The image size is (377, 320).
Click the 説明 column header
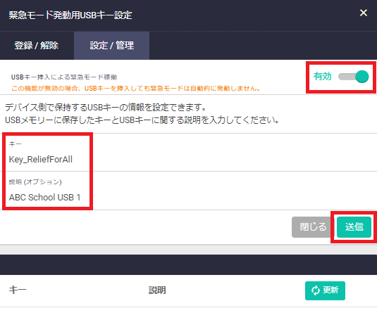click(x=157, y=290)
